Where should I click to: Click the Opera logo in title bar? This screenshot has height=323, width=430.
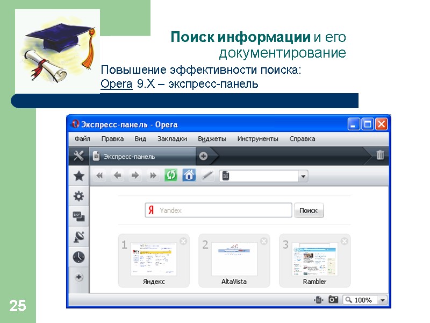pos(75,124)
